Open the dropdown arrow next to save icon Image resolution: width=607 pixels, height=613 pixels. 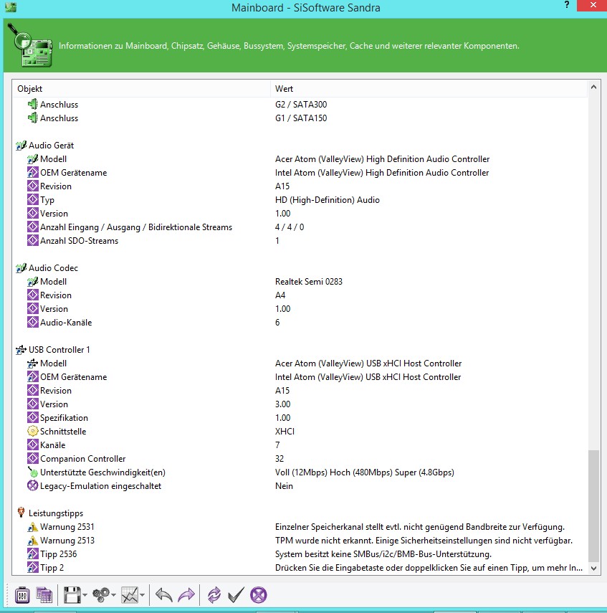coord(85,595)
